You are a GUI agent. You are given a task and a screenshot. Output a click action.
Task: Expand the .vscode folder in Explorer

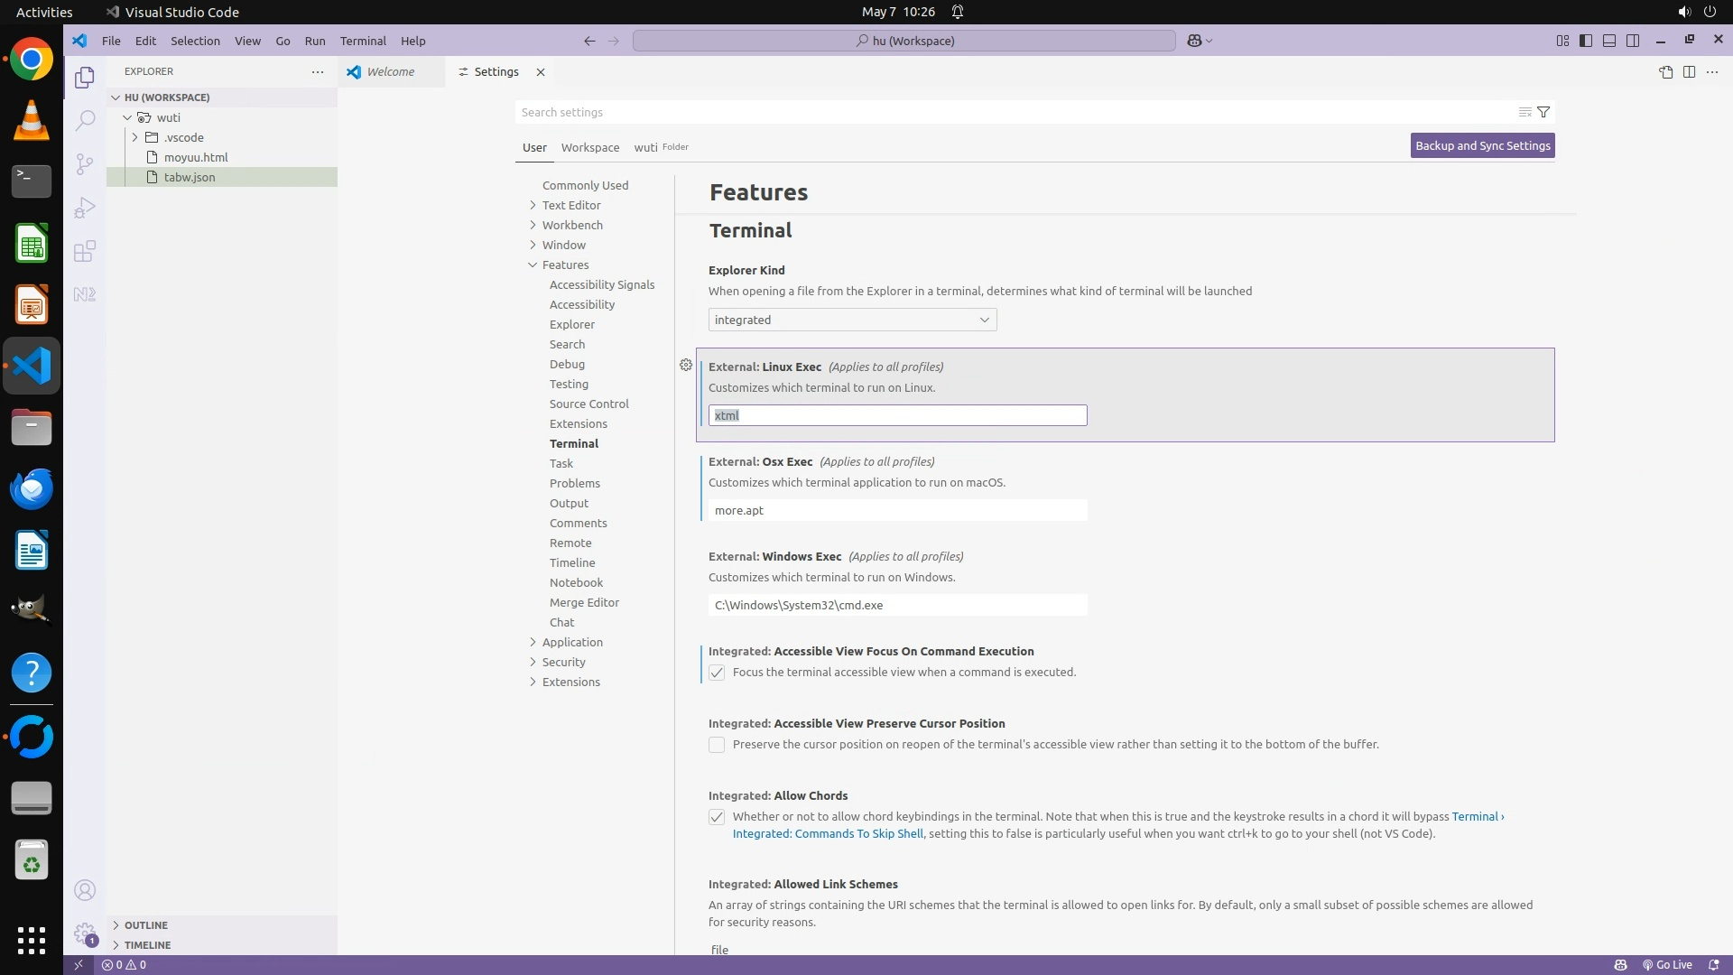coord(135,137)
